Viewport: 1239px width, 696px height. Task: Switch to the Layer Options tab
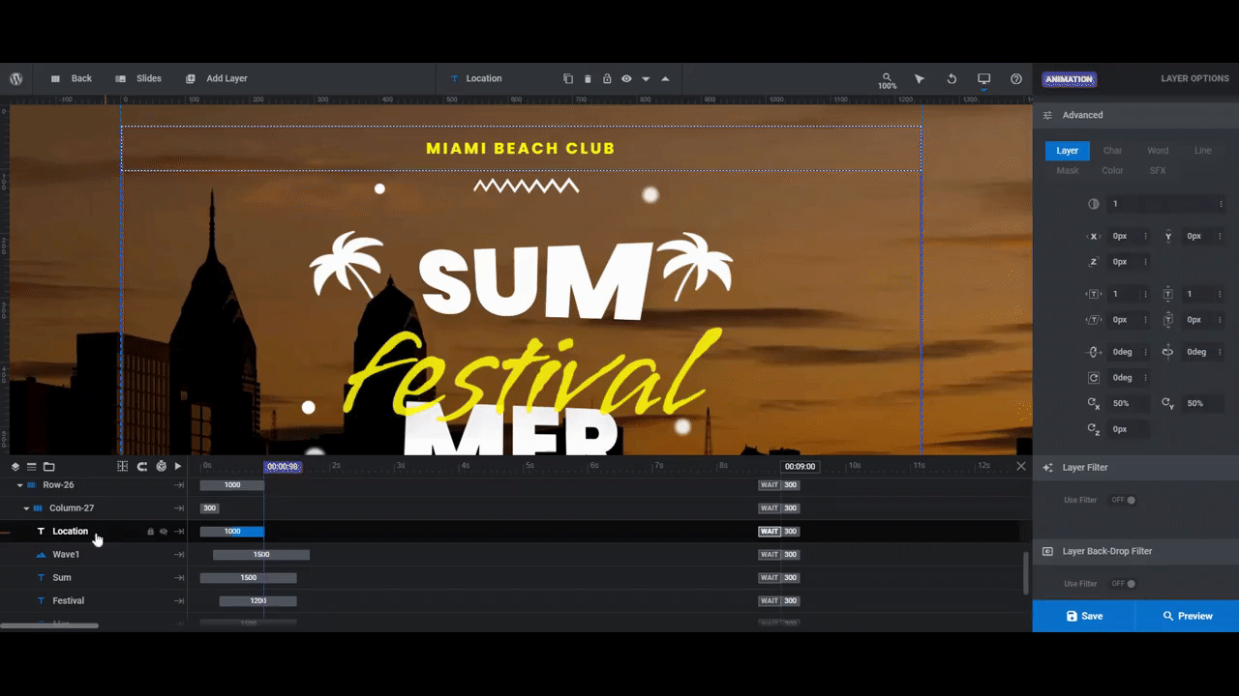pyautogui.click(x=1194, y=78)
